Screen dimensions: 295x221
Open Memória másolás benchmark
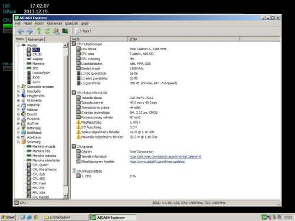tap(44, 156)
